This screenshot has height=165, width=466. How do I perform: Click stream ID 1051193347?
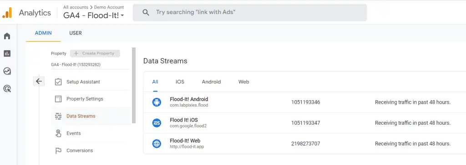coord(305,123)
